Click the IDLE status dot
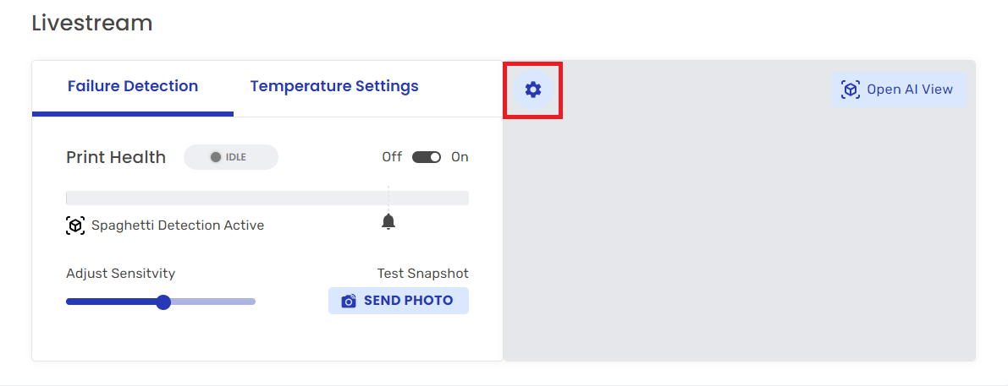1008x386 pixels. [x=216, y=157]
